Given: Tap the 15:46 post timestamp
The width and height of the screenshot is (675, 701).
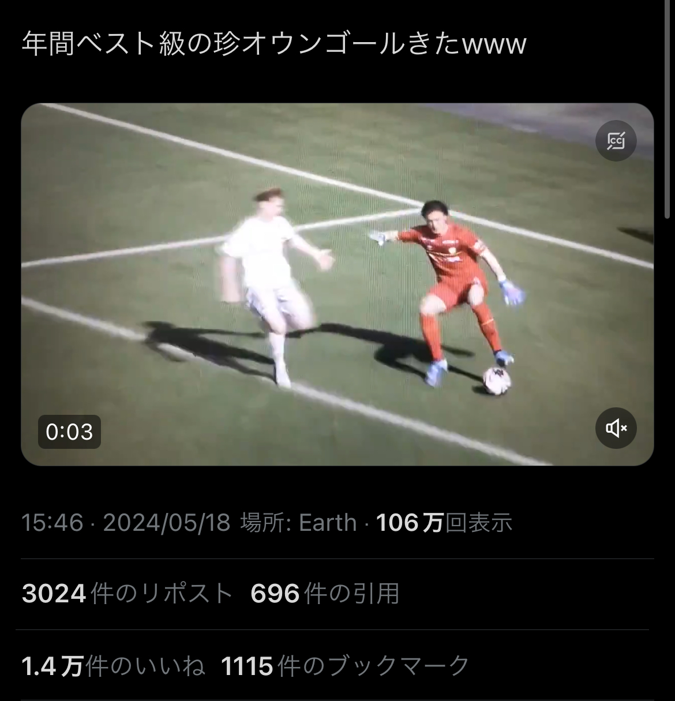Looking at the screenshot, I should (x=52, y=523).
